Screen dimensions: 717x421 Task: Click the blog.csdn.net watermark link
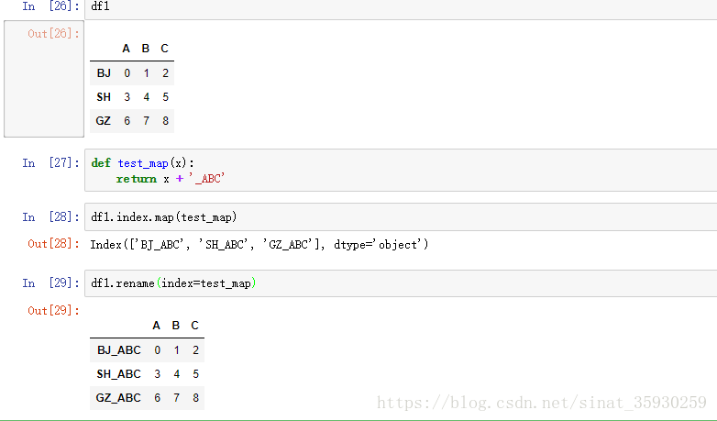542,403
